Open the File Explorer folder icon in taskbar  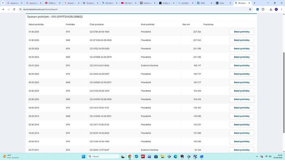pyautogui.click(x=162, y=156)
